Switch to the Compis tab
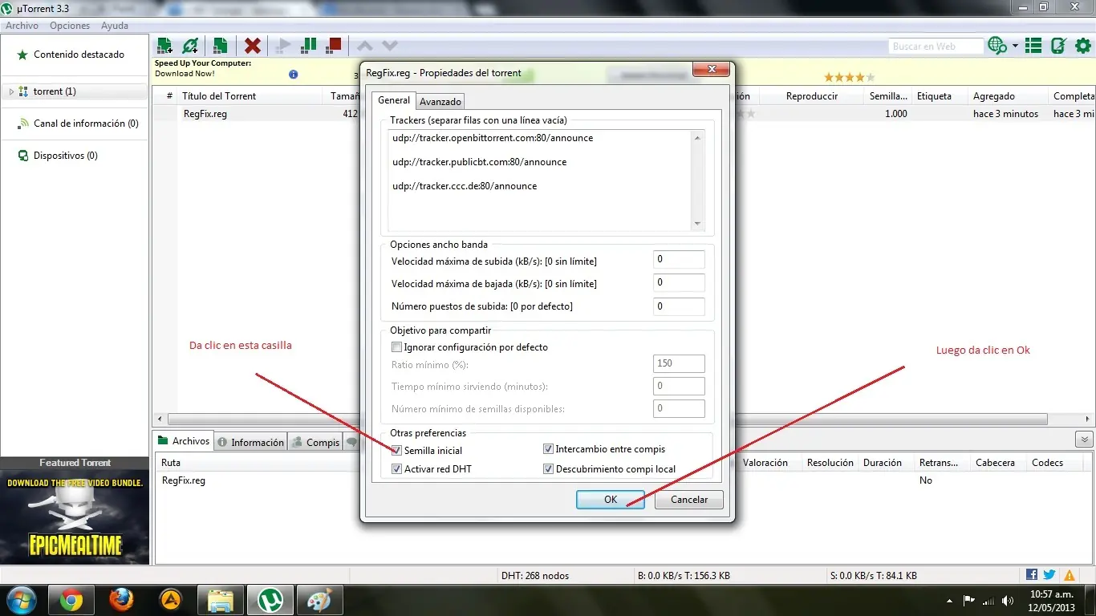The width and height of the screenshot is (1096, 616). (315, 442)
